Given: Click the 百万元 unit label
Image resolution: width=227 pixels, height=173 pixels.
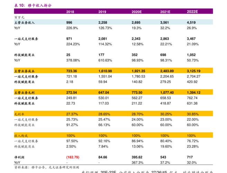Looking at the screenshot, I should click(19, 17).
